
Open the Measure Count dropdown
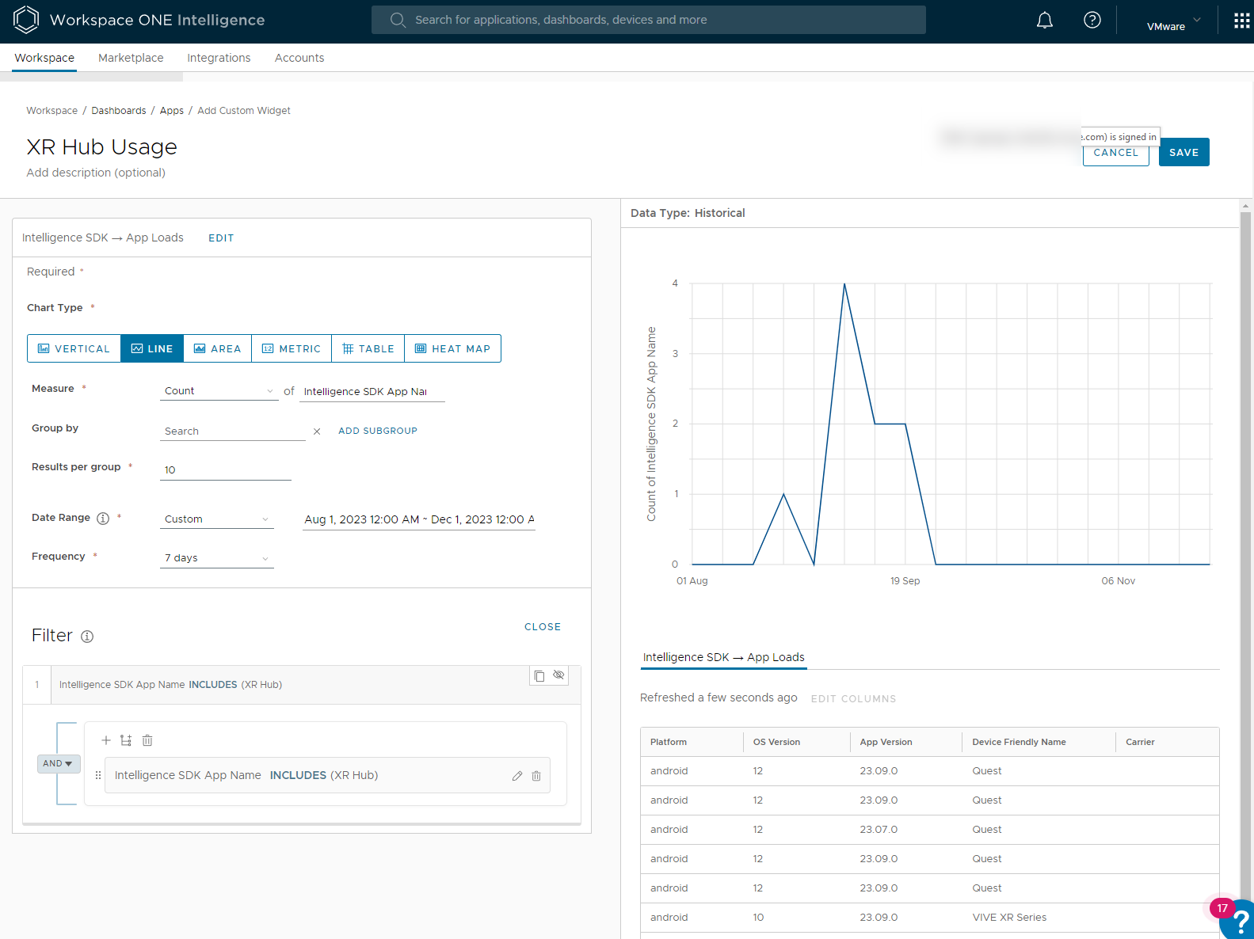[x=219, y=391]
